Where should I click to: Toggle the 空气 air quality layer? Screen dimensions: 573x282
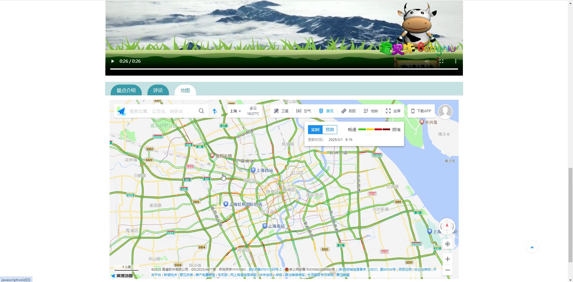tap(304, 111)
